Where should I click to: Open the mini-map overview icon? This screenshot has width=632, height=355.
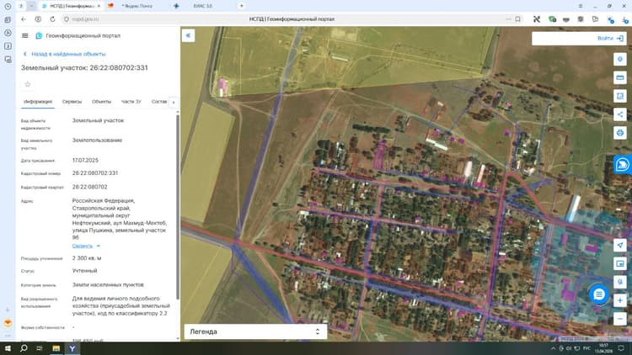(x=620, y=263)
